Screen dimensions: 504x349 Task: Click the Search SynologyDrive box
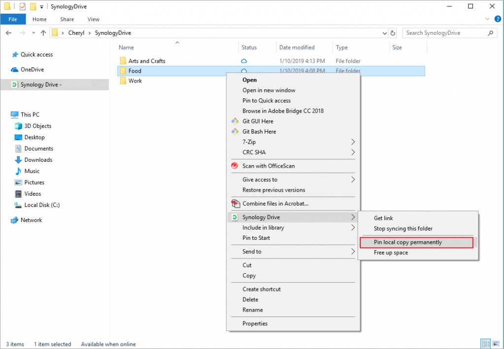point(449,33)
